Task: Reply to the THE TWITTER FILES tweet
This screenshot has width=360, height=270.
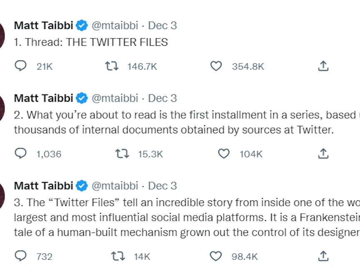Action: tap(21, 66)
